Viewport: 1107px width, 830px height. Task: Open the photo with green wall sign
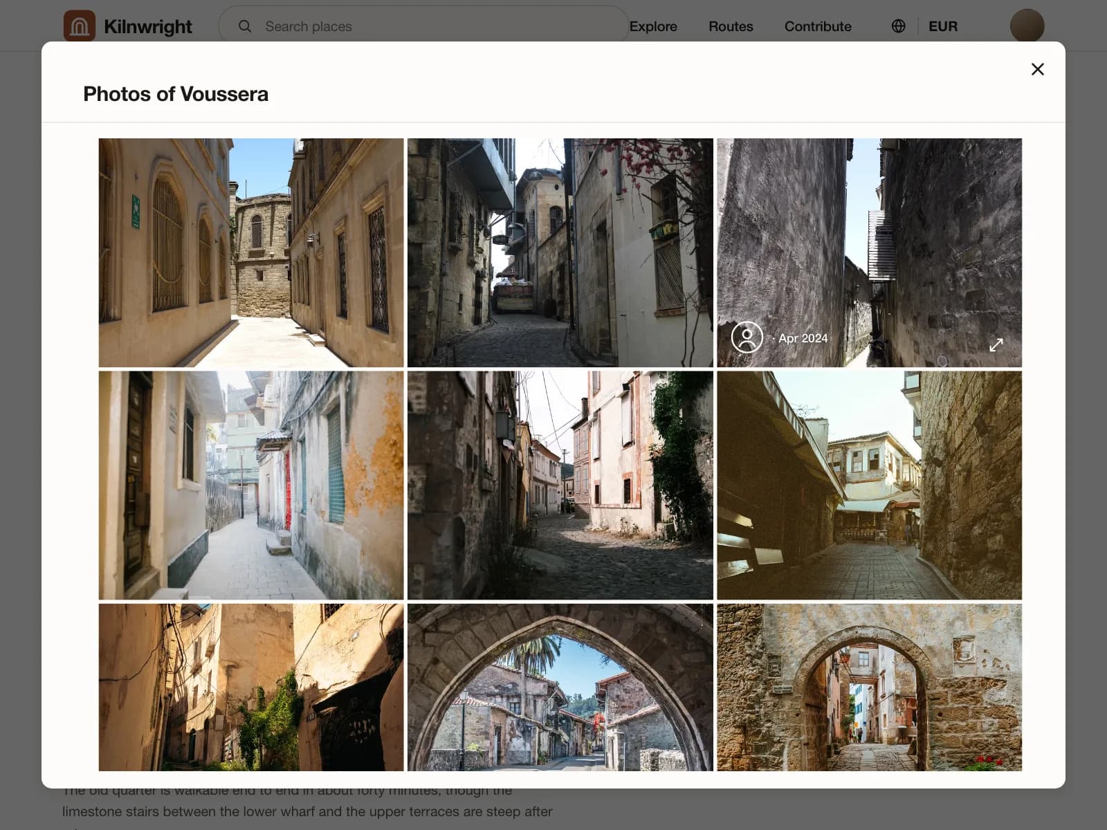click(251, 252)
